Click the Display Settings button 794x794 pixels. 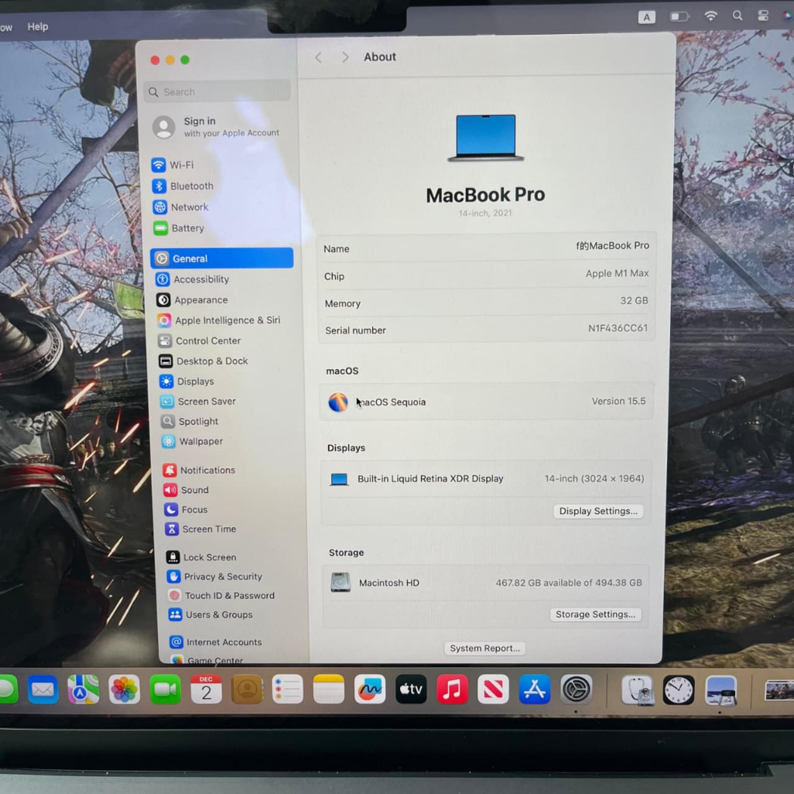(598, 511)
